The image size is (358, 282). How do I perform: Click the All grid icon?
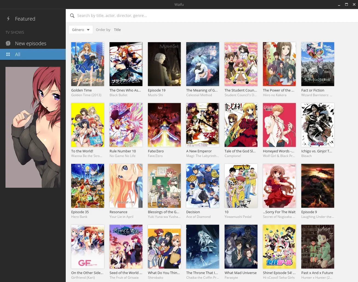point(8,54)
